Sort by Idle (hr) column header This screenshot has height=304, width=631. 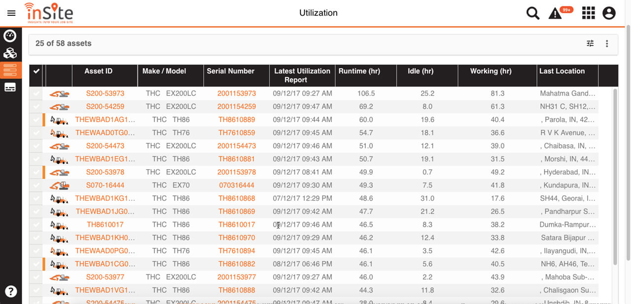421,71
